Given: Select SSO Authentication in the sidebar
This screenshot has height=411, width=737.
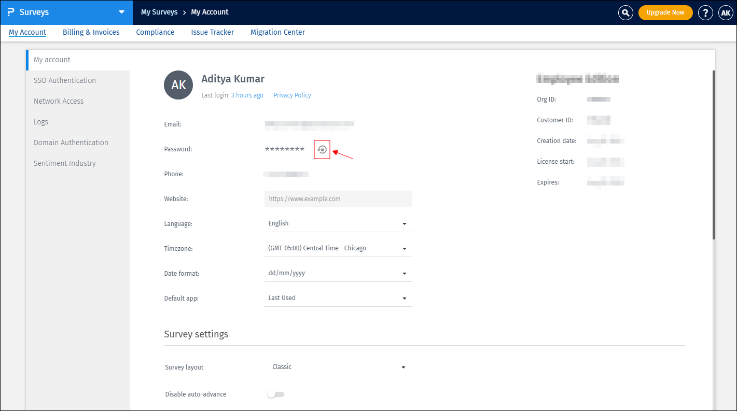Looking at the screenshot, I should [x=64, y=80].
